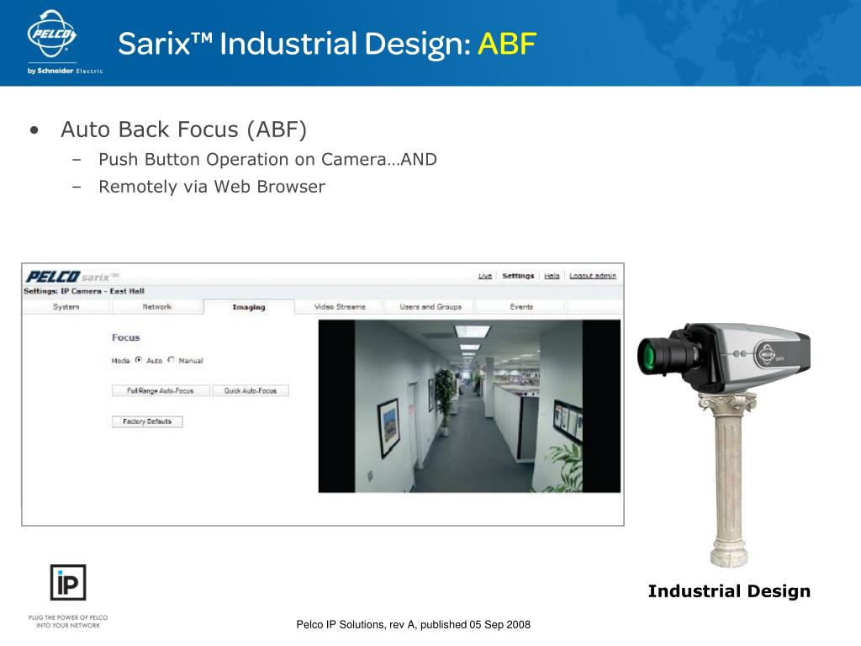The image size is (861, 646).
Task: Click the 'Industrial Design' caption
Action: [x=729, y=591]
